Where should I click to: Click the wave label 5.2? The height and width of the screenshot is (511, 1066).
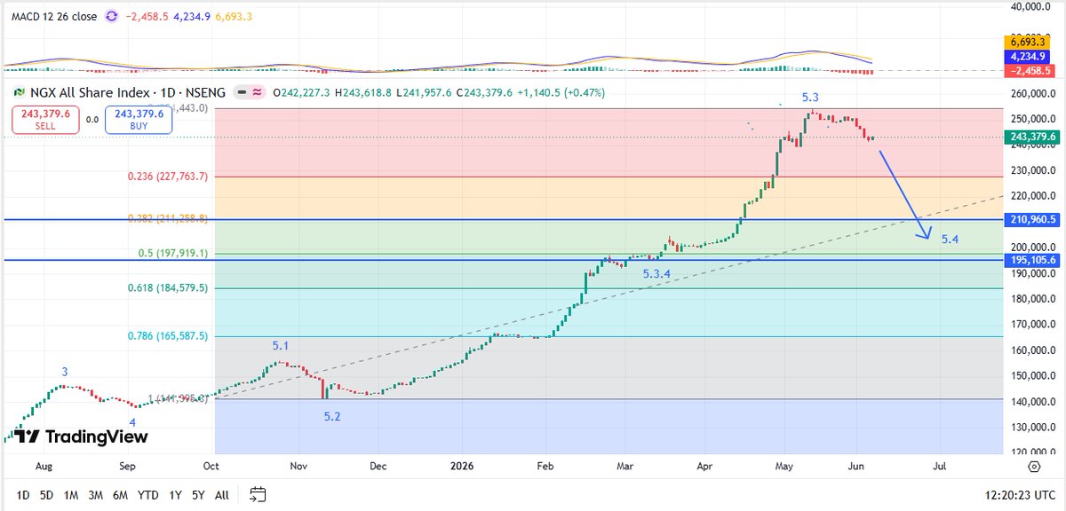pyautogui.click(x=332, y=416)
